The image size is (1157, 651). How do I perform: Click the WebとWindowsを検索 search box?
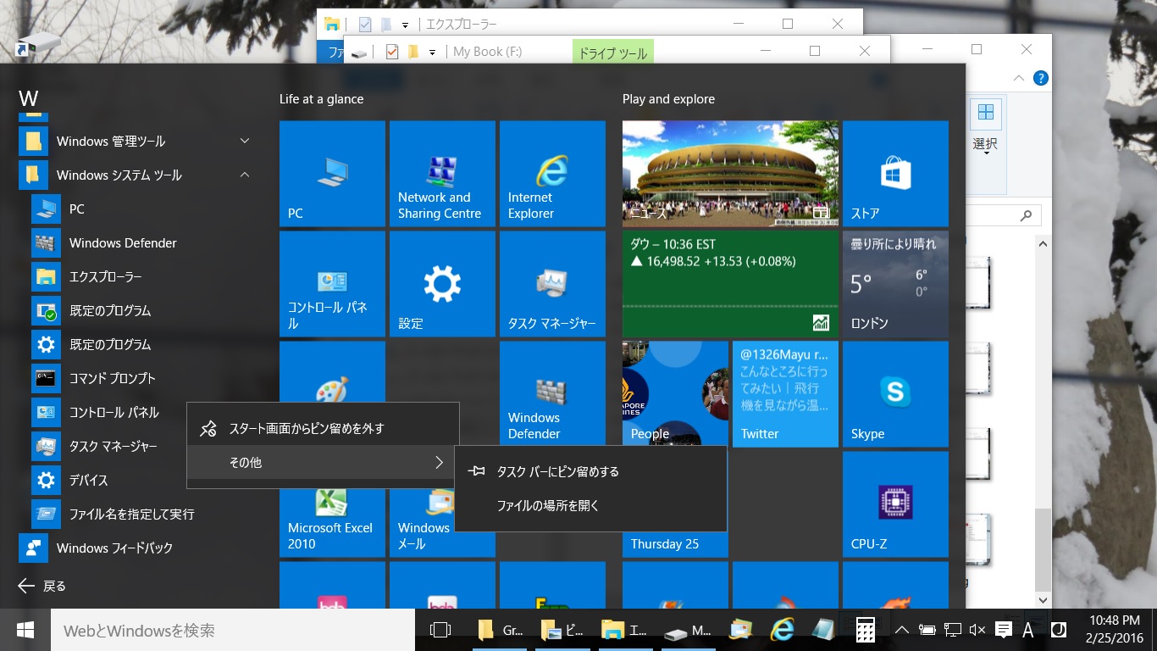click(233, 630)
